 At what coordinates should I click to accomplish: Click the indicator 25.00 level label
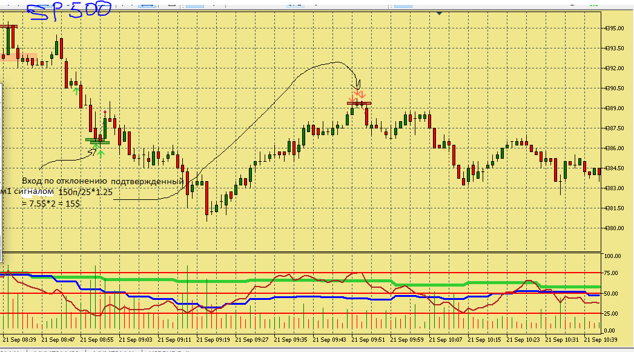pos(611,314)
